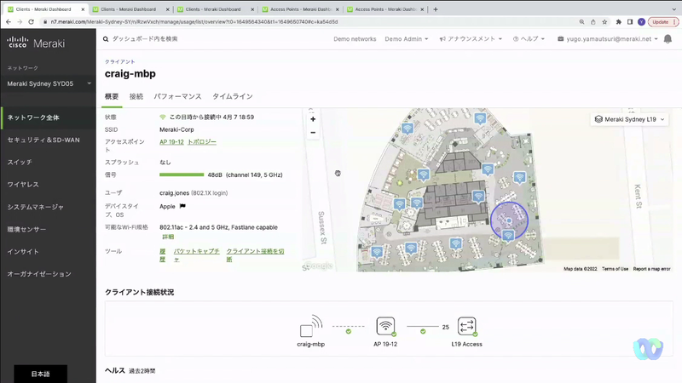Select the highlighted AP inside the purple circle
682x383 pixels.
[x=508, y=236]
